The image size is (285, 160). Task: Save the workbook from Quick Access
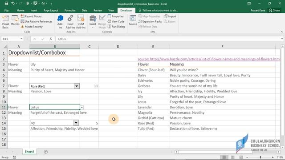6,4
